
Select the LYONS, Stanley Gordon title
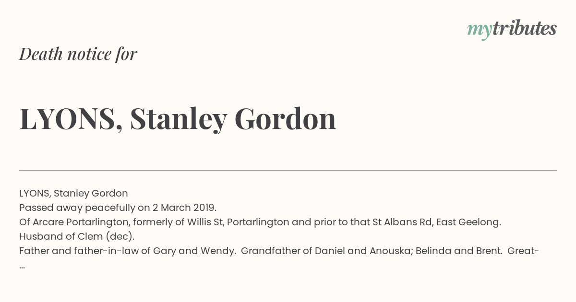tap(178, 118)
